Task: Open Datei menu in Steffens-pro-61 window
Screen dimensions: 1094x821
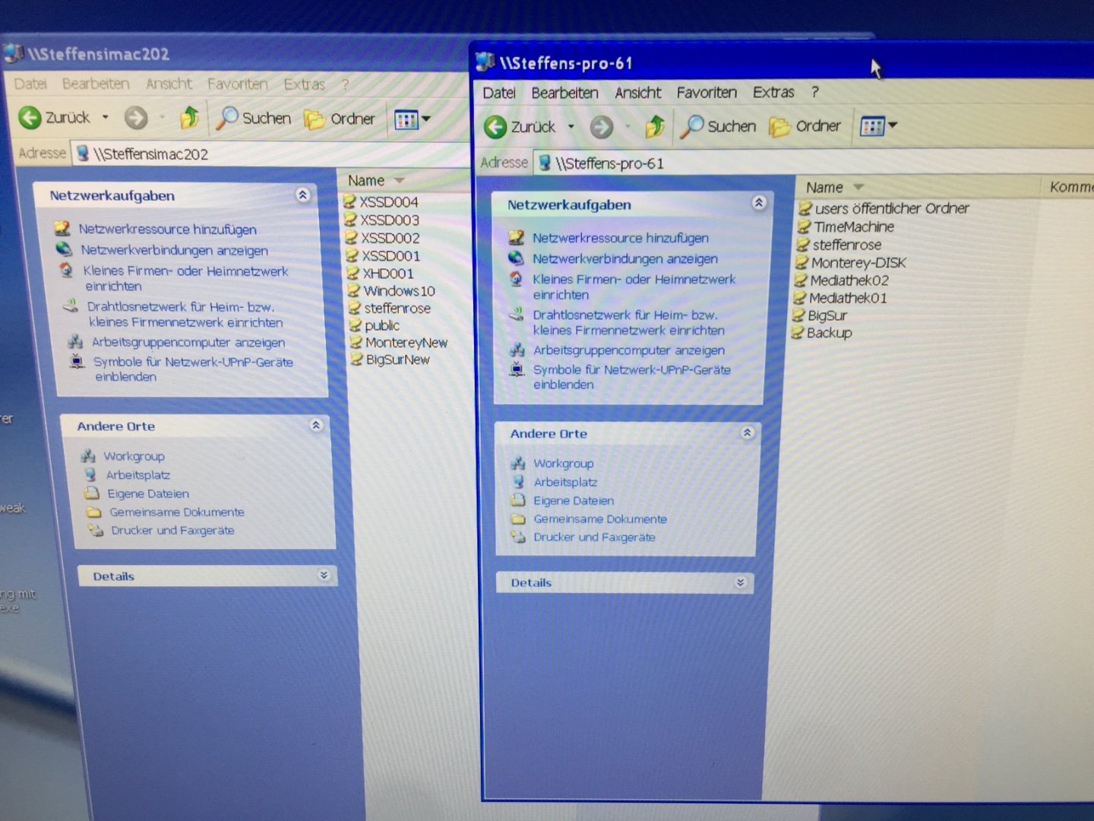Action: [x=499, y=93]
